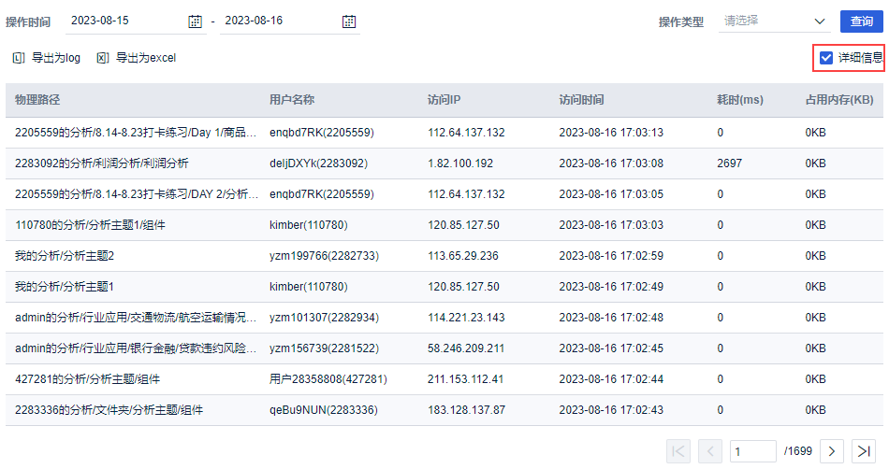
Task: Jump to last page of results
Action: [x=864, y=451]
